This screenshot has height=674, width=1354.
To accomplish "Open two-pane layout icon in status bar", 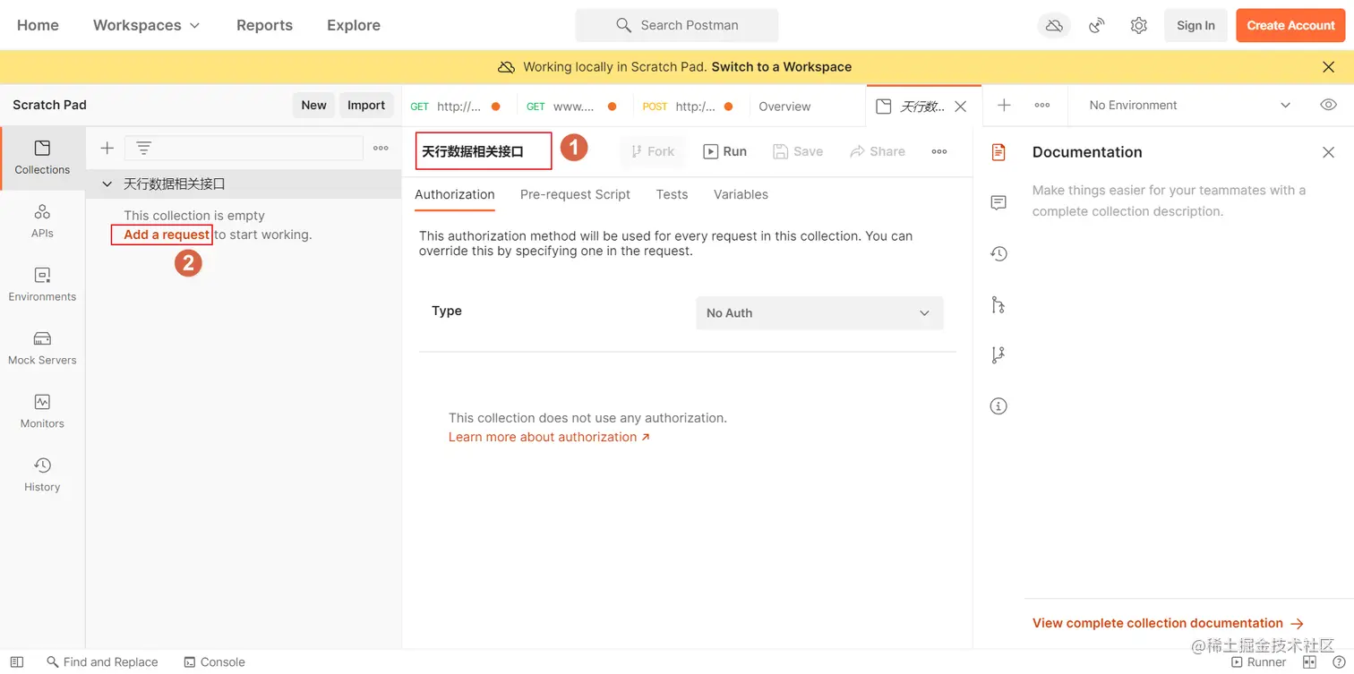I will click(1309, 662).
